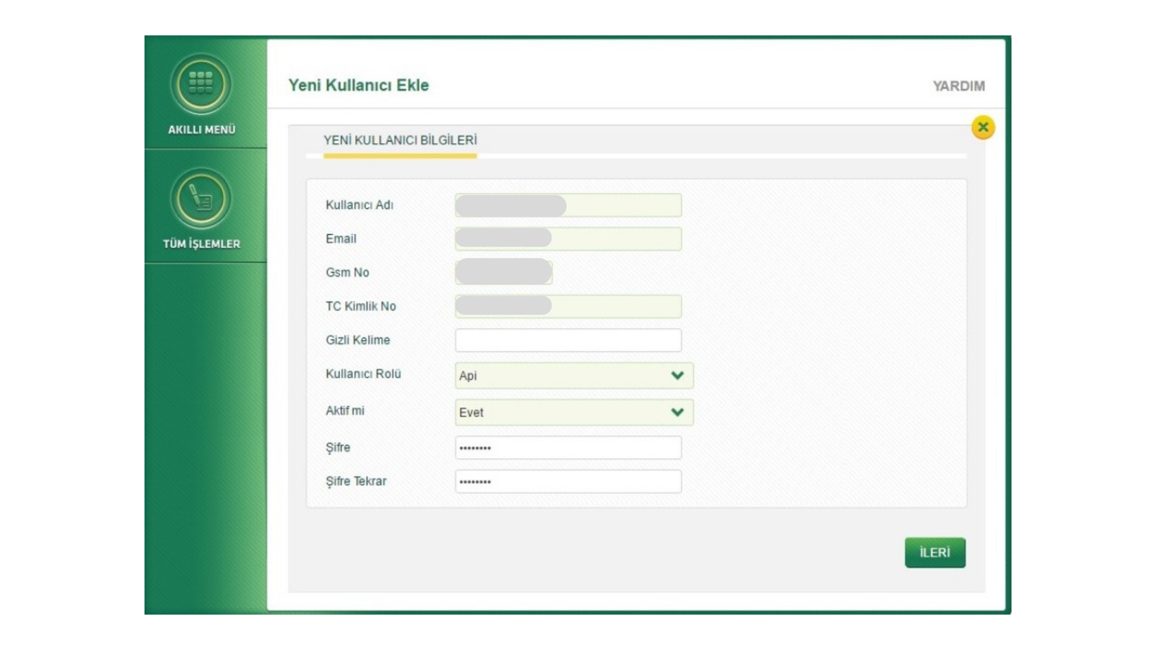Click the Kullanıcı Rolü label
Viewport: 1156px width, 650px height.
pos(363,374)
